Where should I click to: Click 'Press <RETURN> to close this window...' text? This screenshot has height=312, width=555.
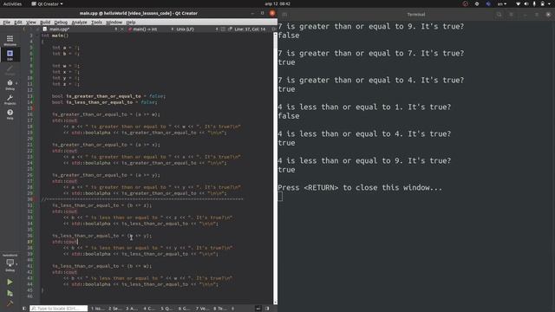(360, 187)
